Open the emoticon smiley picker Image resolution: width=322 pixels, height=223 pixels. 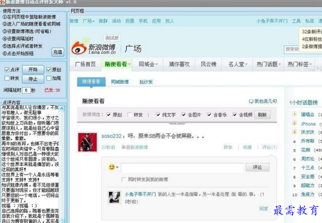(x=112, y=167)
